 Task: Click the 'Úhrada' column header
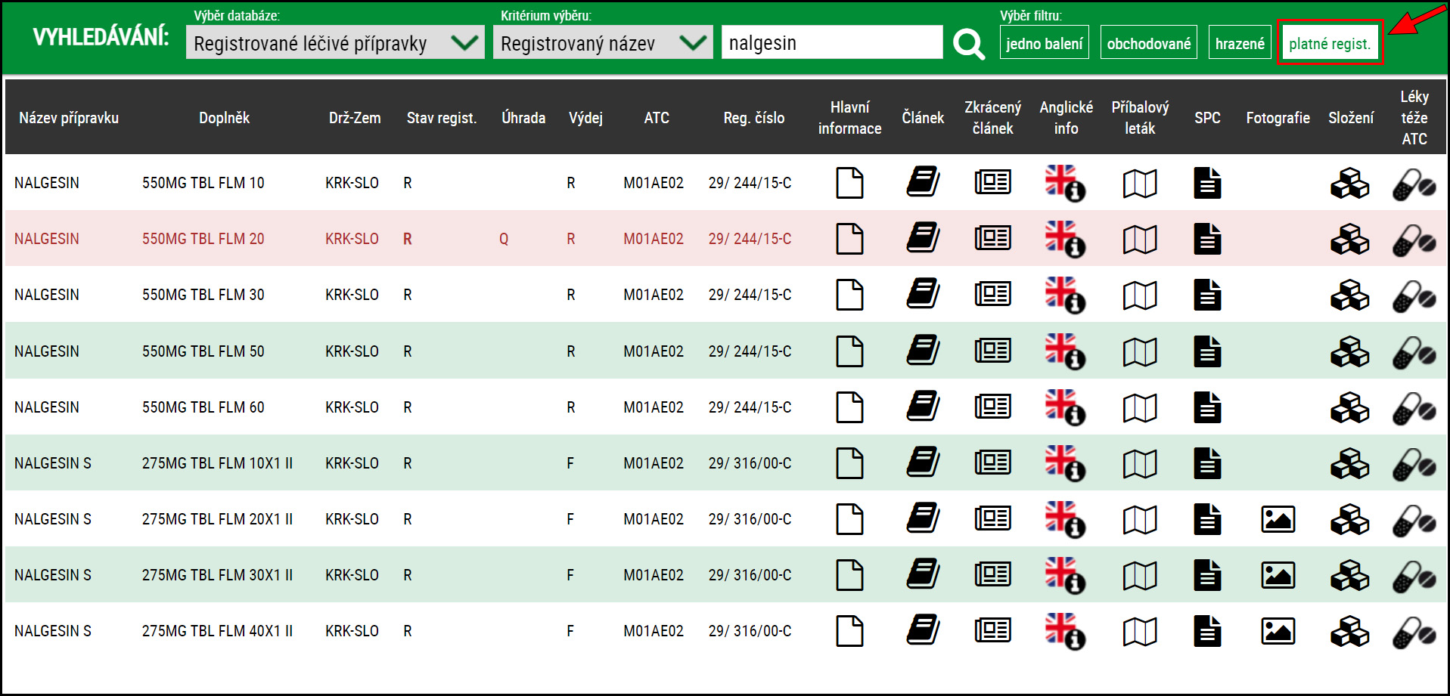(523, 118)
